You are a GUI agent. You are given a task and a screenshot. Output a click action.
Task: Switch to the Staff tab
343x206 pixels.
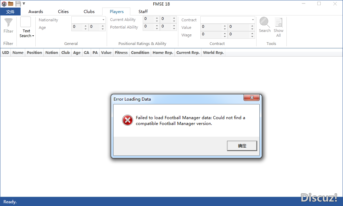pyautogui.click(x=143, y=12)
